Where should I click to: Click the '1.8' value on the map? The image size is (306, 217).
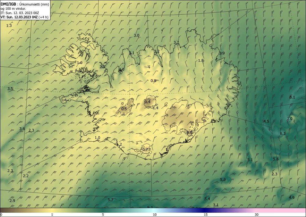click(x=201, y=61)
